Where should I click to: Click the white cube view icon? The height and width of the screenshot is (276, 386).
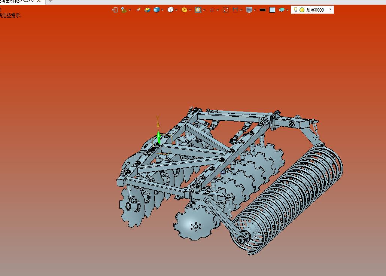(x=170, y=10)
